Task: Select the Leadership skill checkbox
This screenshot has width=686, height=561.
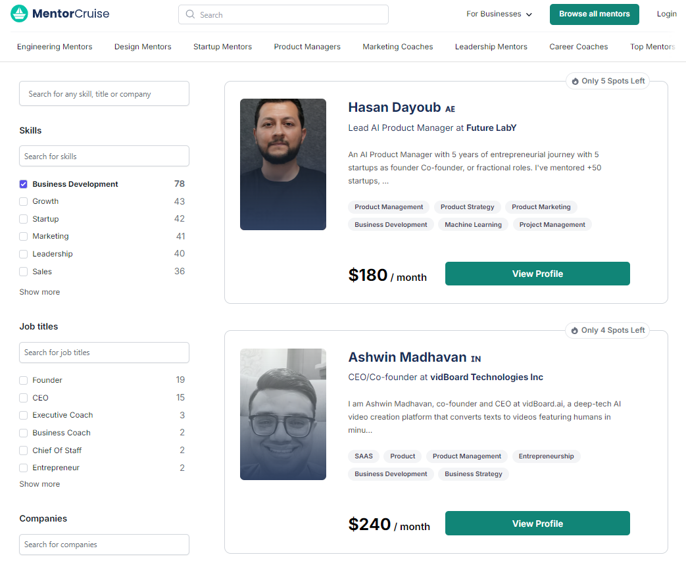Action: [x=23, y=254]
